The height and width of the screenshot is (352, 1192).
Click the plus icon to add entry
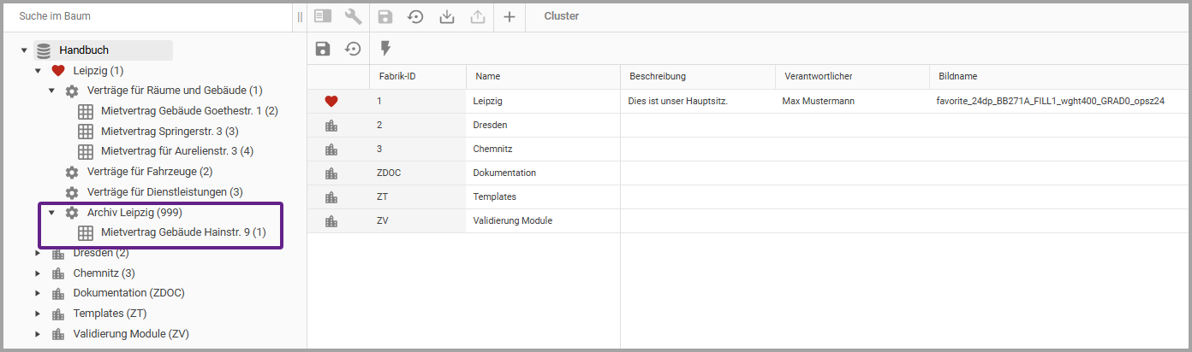coord(509,16)
